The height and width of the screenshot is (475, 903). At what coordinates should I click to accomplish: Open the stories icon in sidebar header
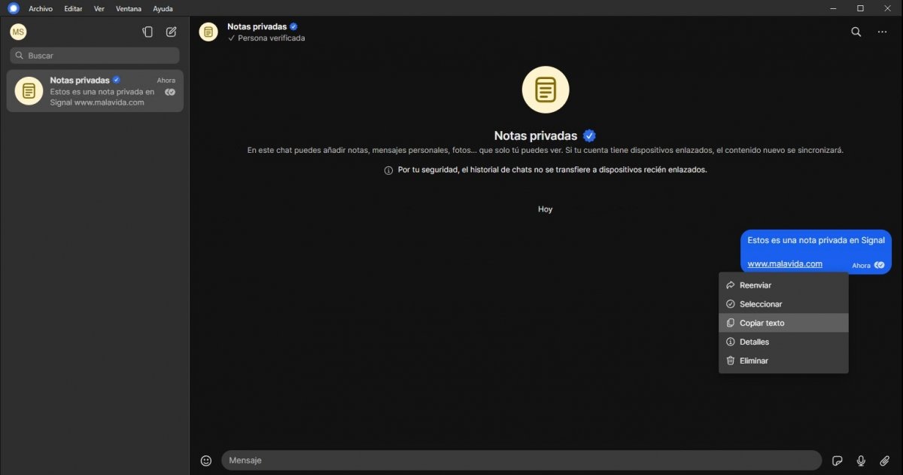point(147,32)
